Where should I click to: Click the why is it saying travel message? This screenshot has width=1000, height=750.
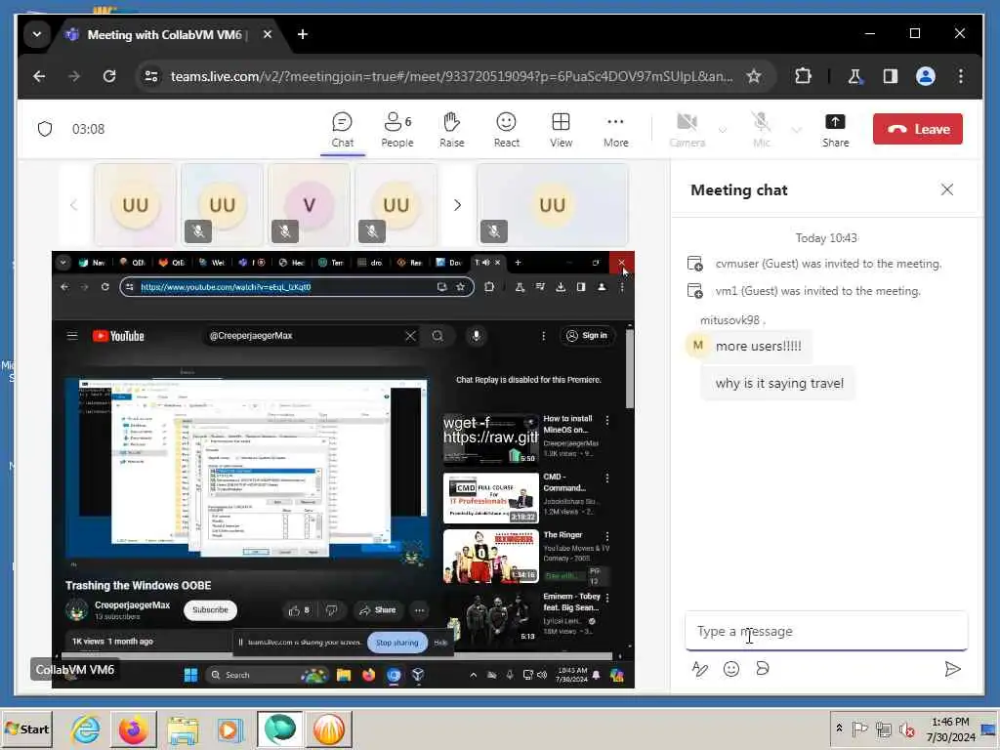tap(778, 383)
